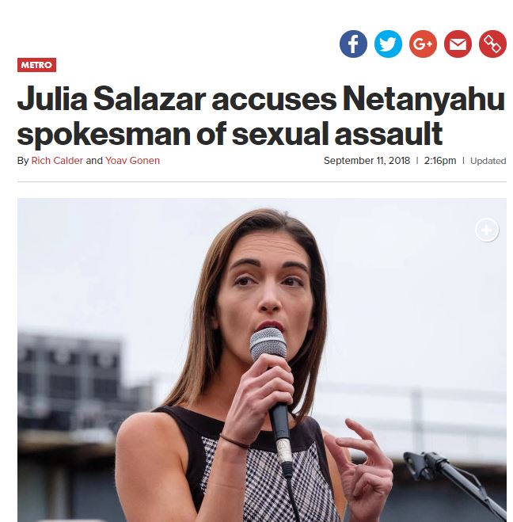
Task: Click the Julia Salazar headline text
Action: coord(261,116)
